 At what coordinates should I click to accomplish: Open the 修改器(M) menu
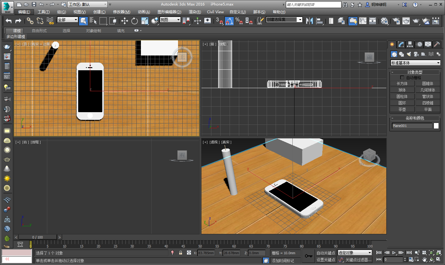pyautogui.click(x=121, y=12)
